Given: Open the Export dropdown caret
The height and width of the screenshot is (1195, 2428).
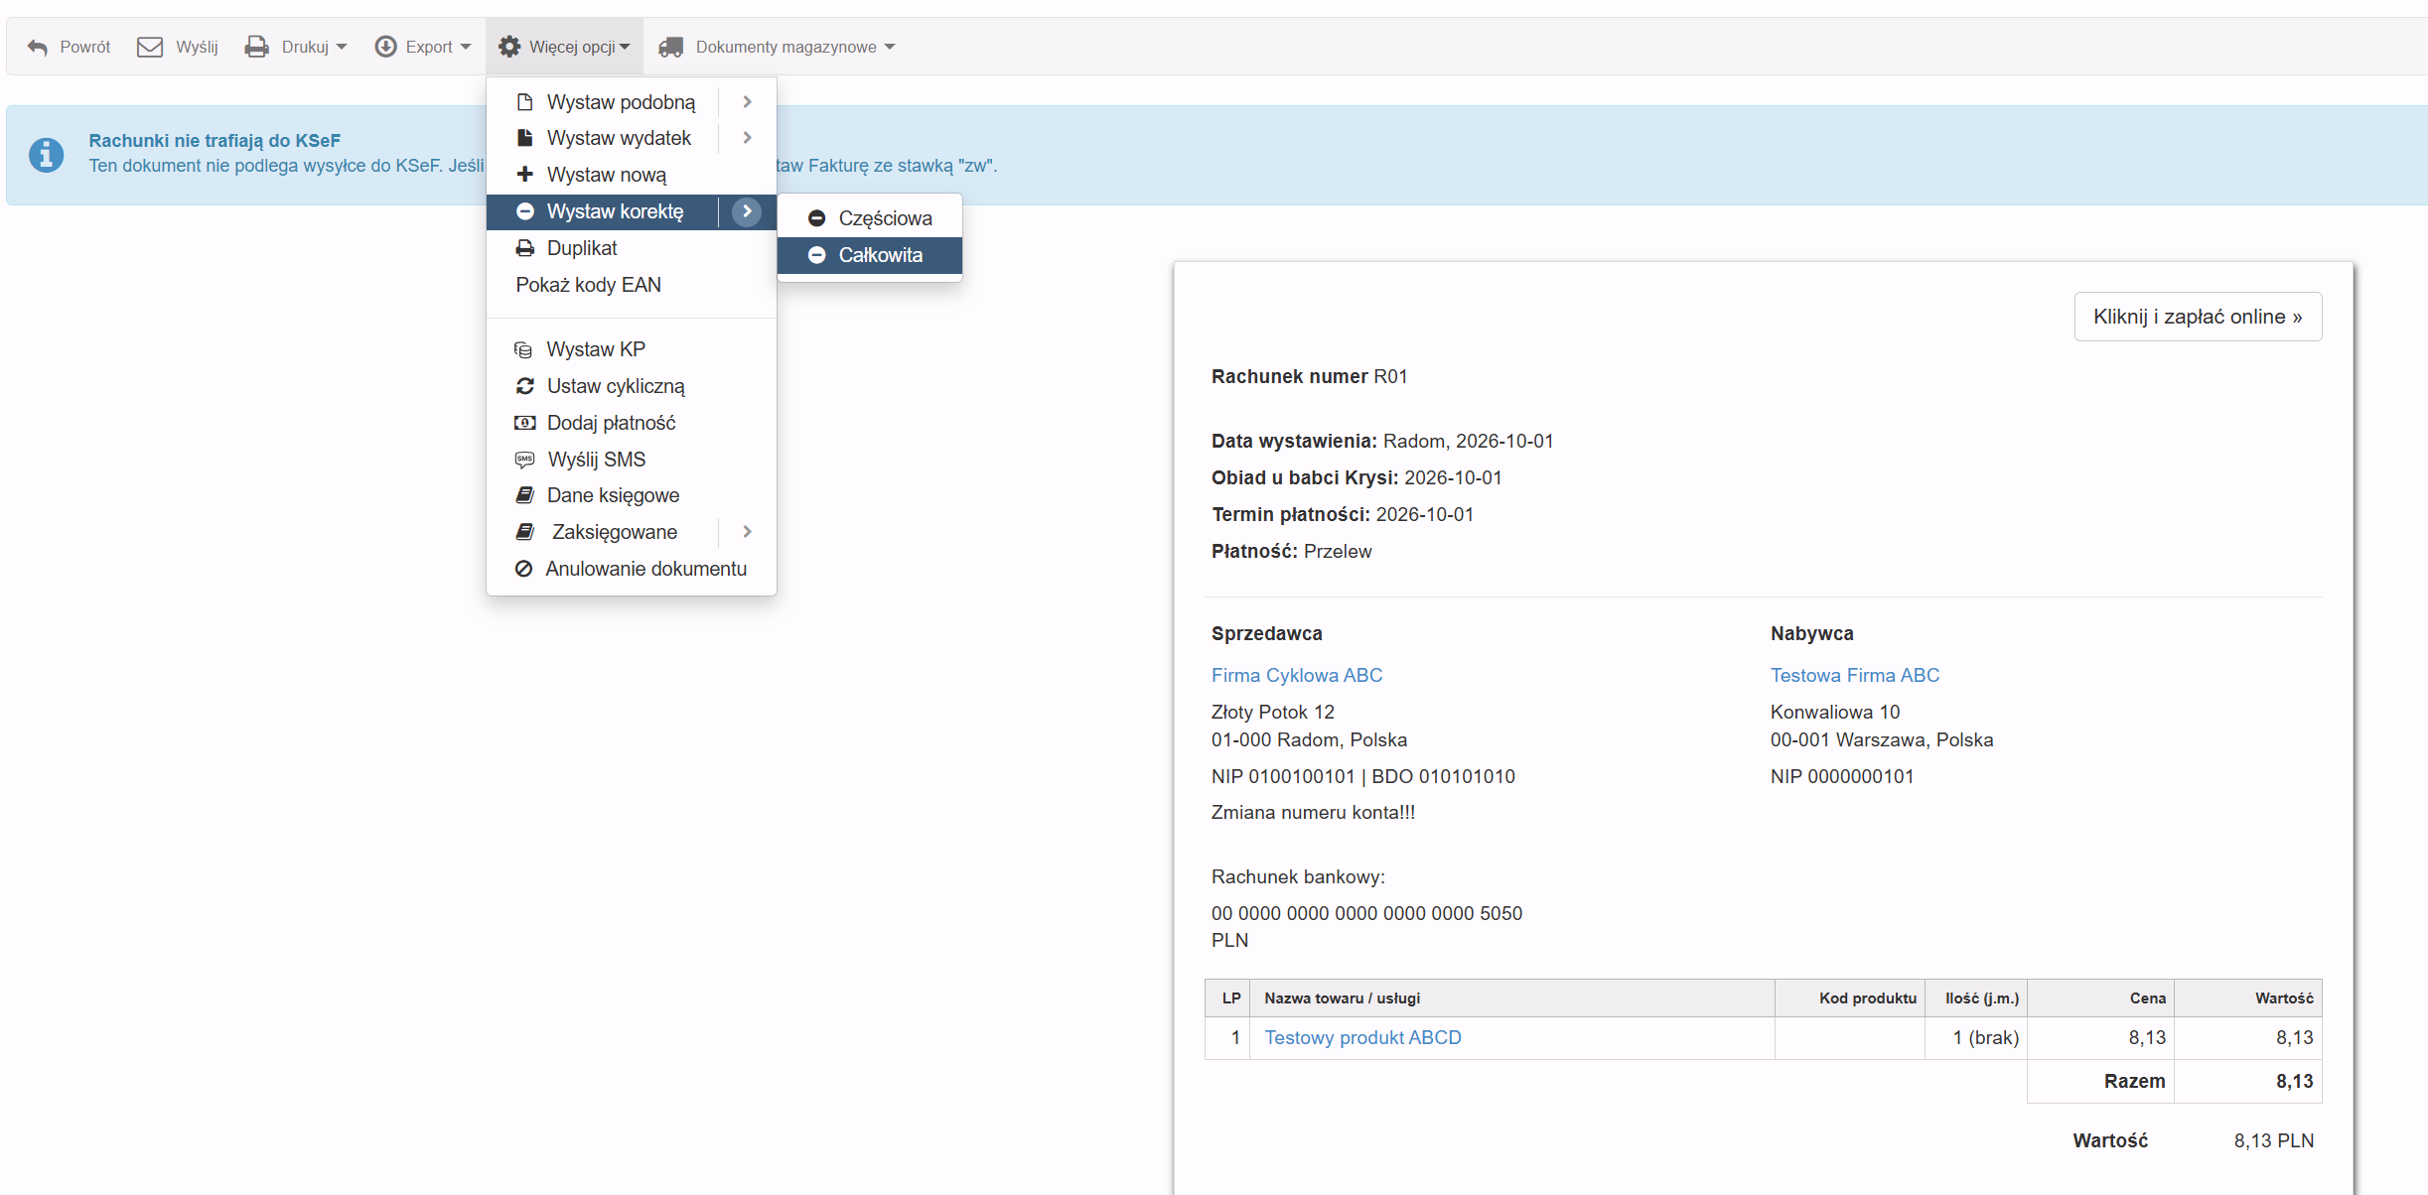Looking at the screenshot, I should pyautogui.click(x=466, y=47).
